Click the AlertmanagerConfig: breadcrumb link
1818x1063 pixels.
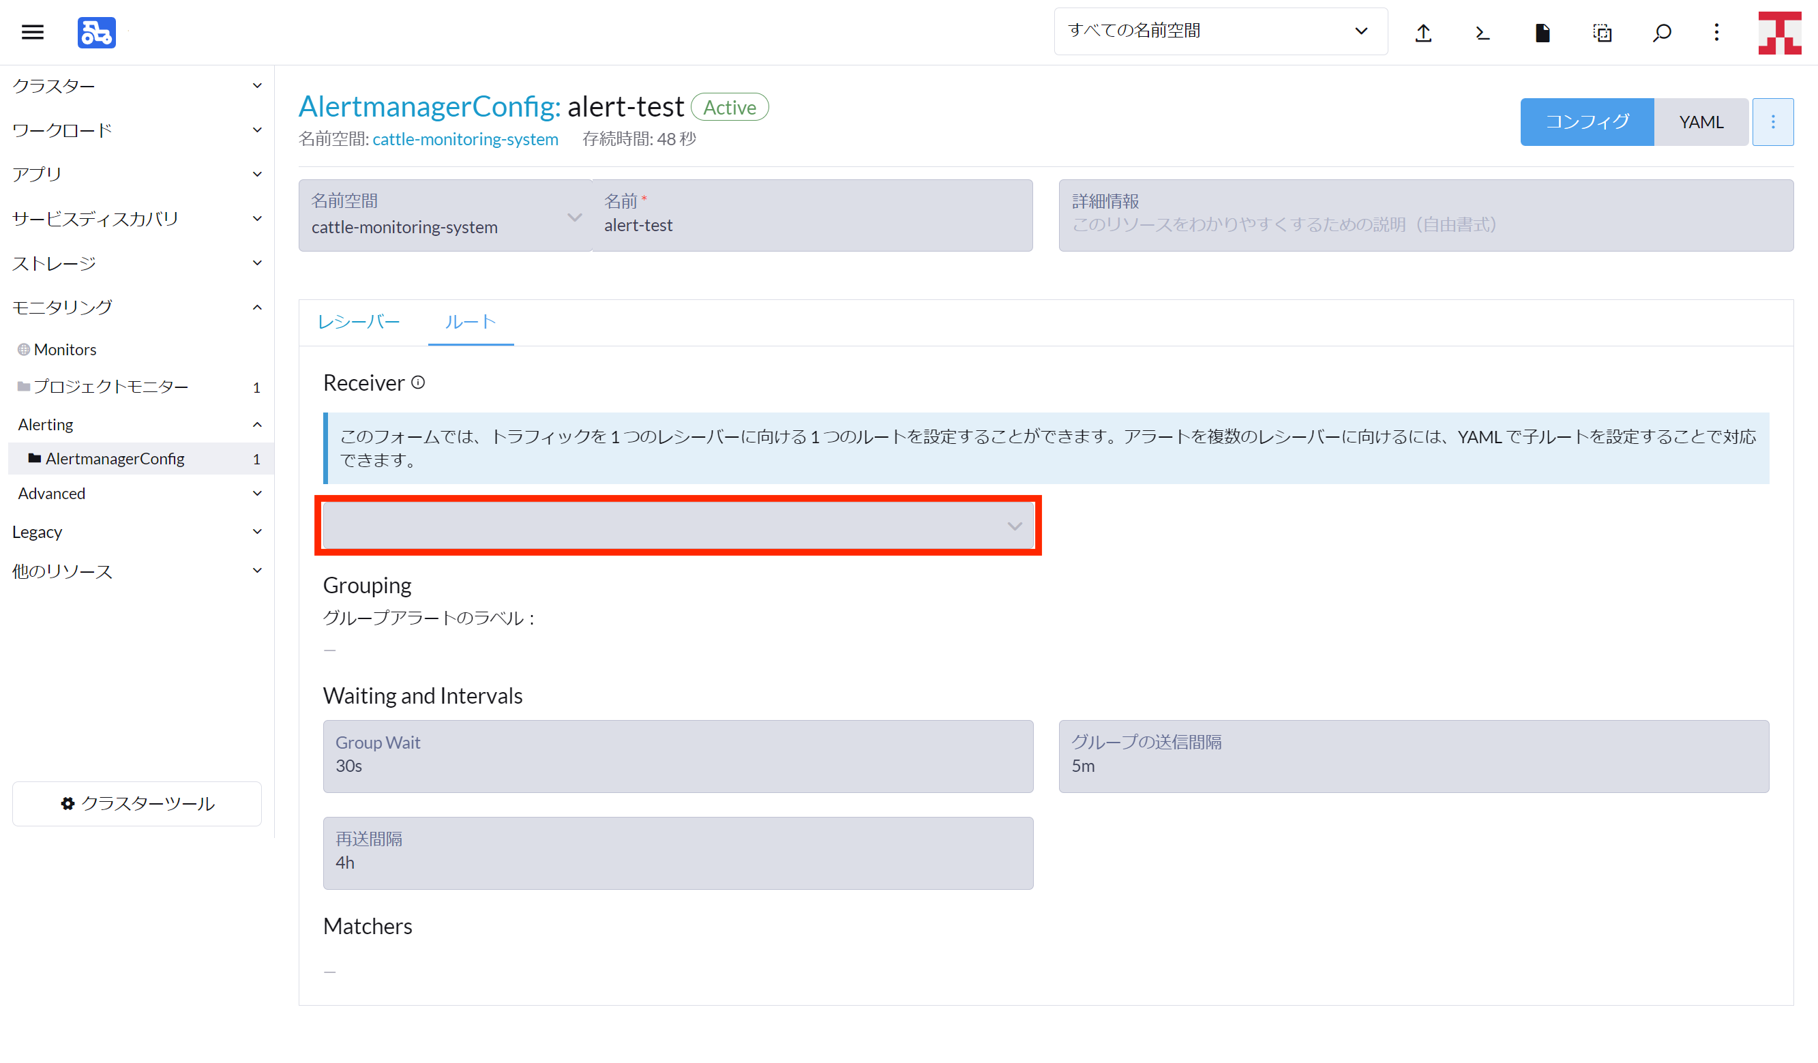(430, 107)
